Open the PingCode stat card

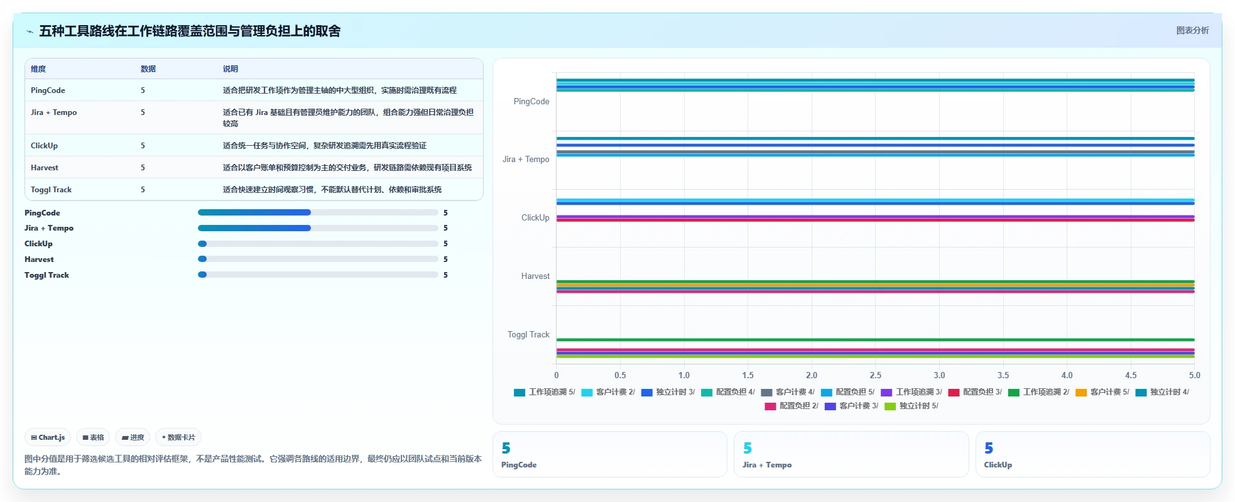(609, 454)
